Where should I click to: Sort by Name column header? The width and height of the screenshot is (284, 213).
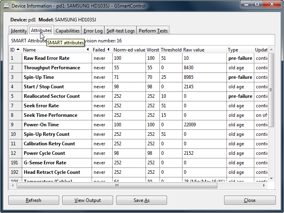point(57,50)
